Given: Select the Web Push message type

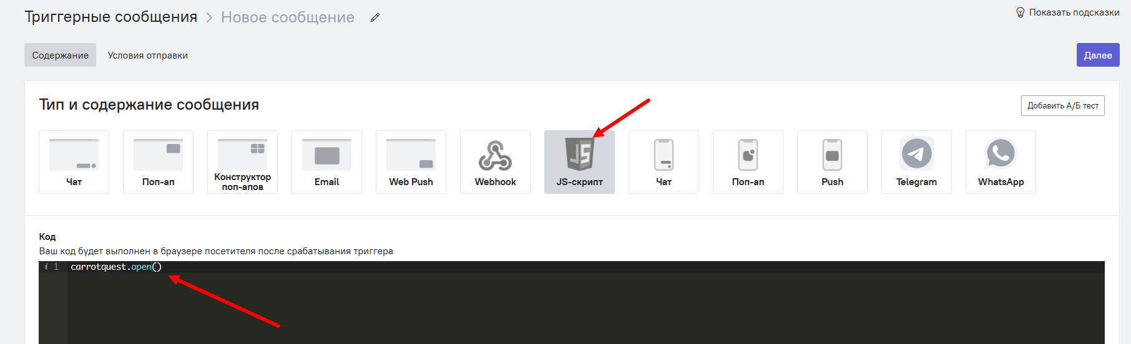Looking at the screenshot, I should (x=411, y=162).
